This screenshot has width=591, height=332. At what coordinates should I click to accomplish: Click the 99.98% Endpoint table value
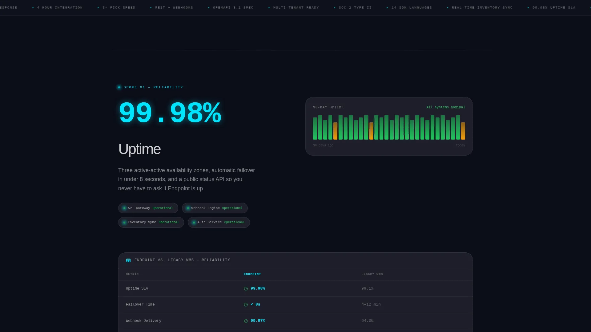point(258,289)
